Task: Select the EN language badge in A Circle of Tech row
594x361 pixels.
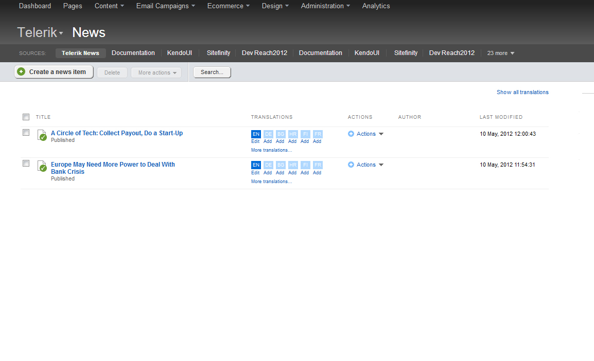Action: [x=256, y=134]
